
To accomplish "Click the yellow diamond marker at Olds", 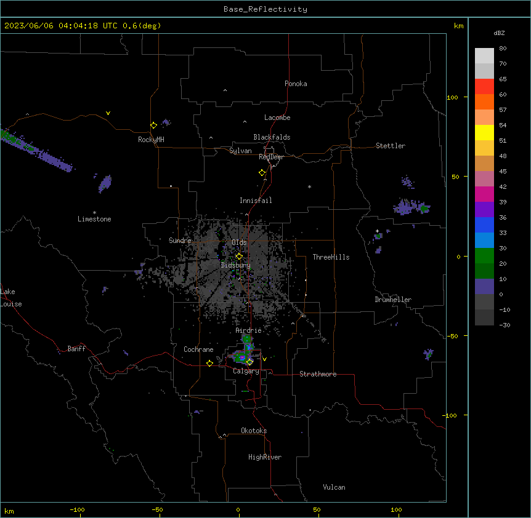I will (239, 257).
